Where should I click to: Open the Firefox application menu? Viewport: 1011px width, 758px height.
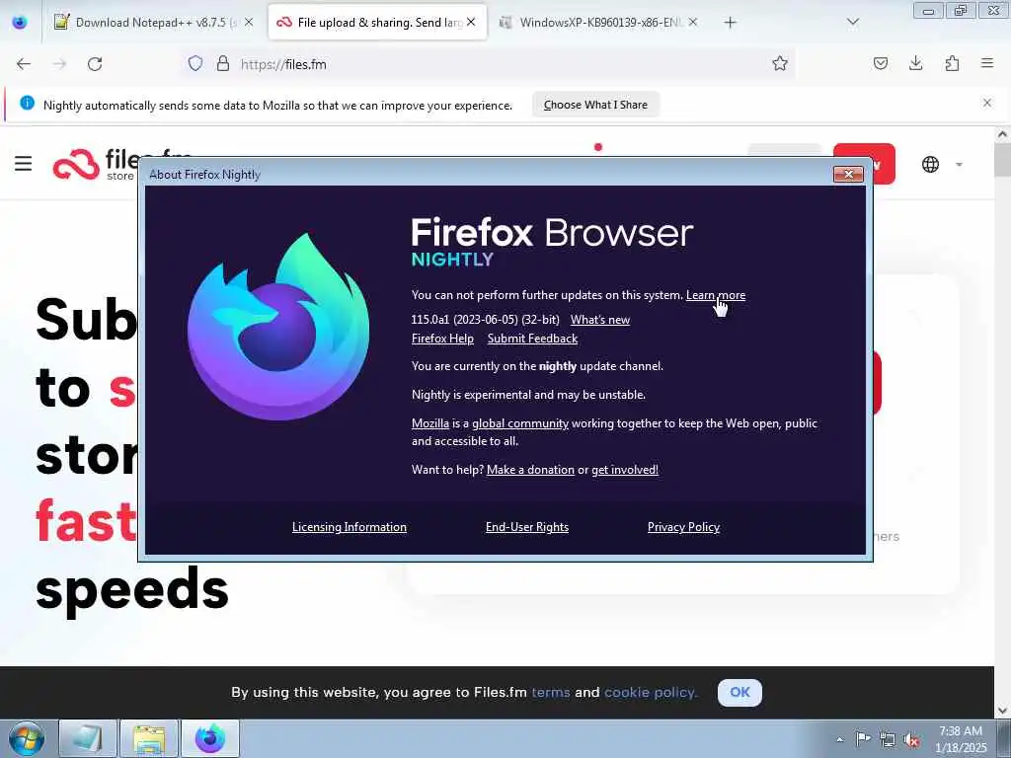(987, 63)
